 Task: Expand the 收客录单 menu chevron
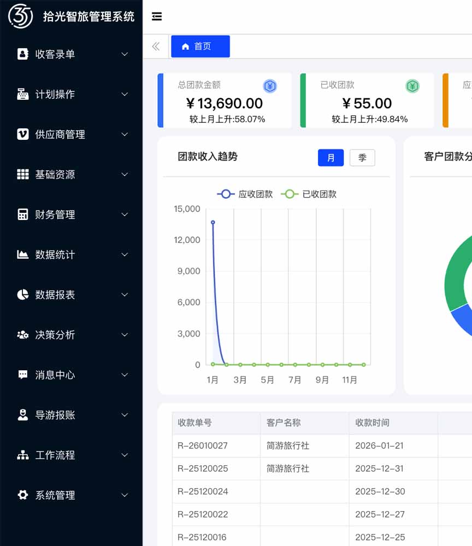[125, 54]
